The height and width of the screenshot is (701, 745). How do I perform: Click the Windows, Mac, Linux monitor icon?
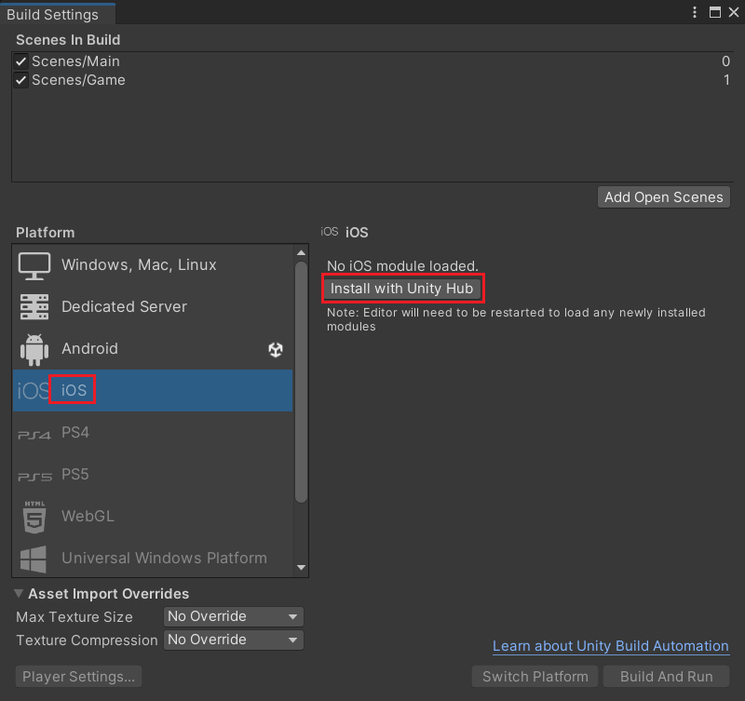click(x=34, y=265)
